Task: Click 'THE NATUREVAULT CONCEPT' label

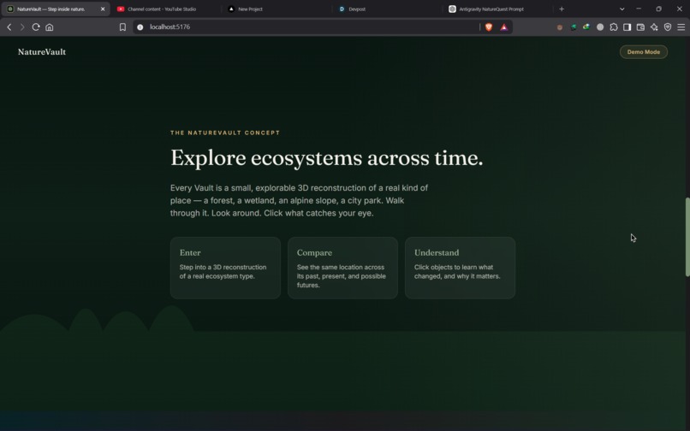Action: coord(225,133)
